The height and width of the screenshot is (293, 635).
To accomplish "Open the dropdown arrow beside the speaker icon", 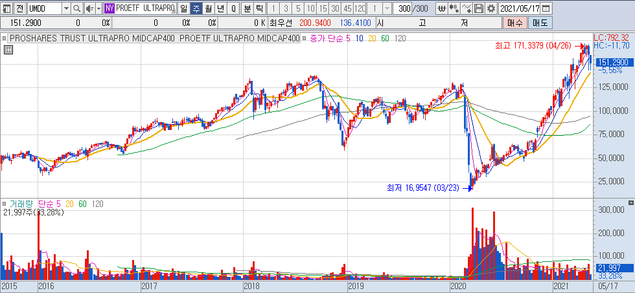I will pos(98,8).
